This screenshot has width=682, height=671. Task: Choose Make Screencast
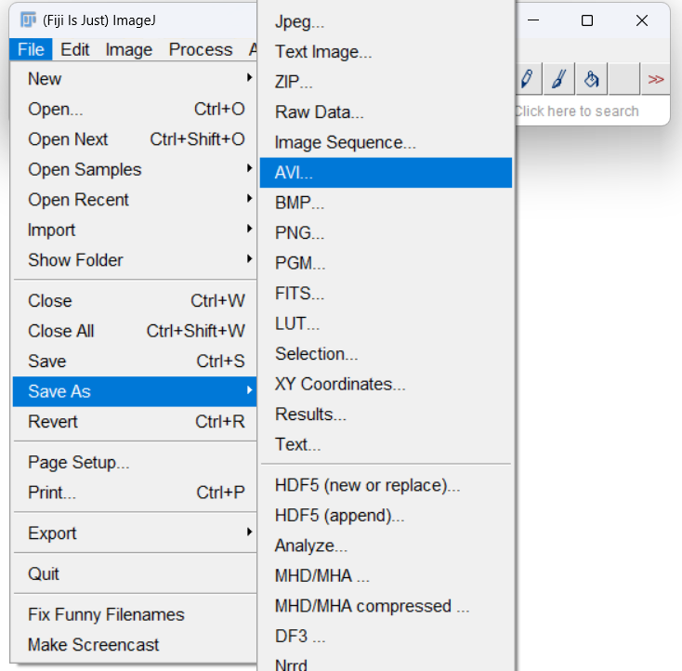click(x=135, y=644)
